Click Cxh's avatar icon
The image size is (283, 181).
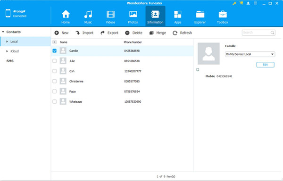(63, 71)
